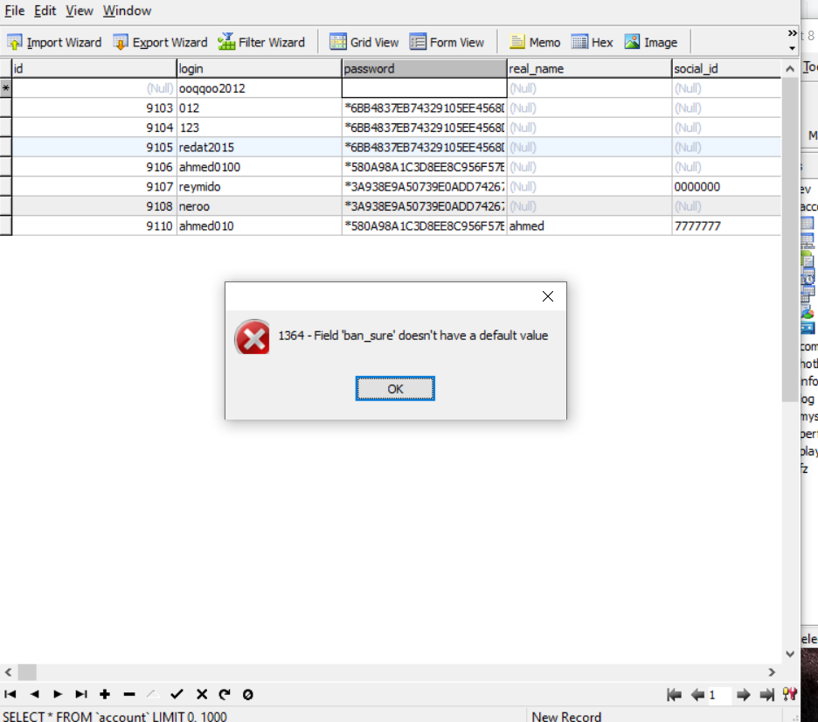Go to last record icon

[80, 694]
